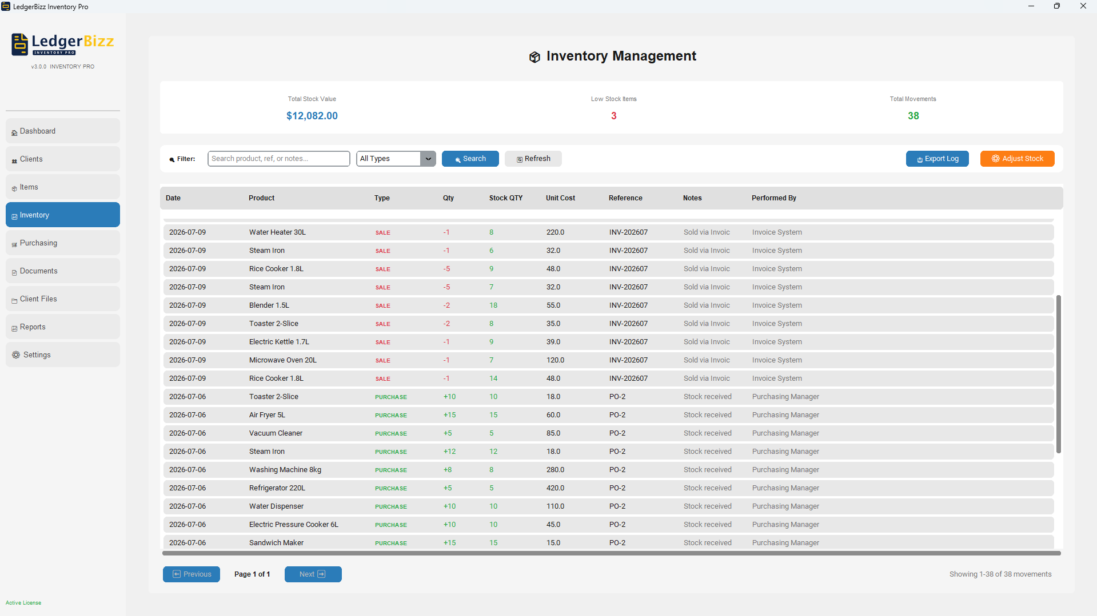Click the Active License status text
Image resolution: width=1097 pixels, height=616 pixels.
pos(23,603)
